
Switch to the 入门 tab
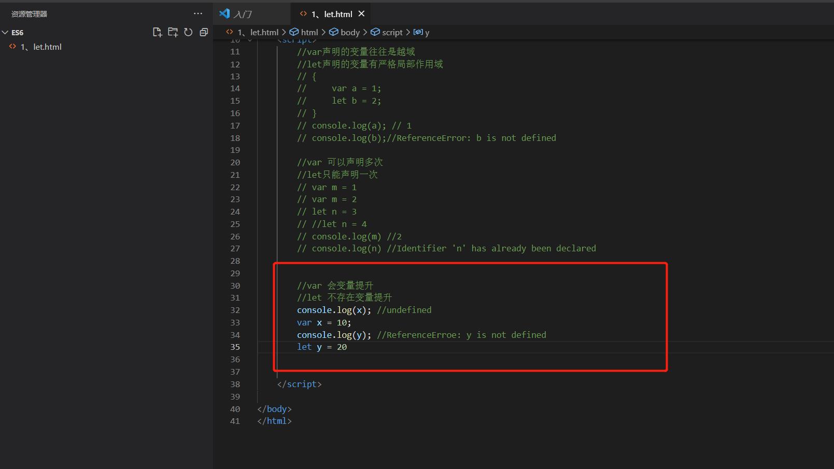tap(251, 14)
